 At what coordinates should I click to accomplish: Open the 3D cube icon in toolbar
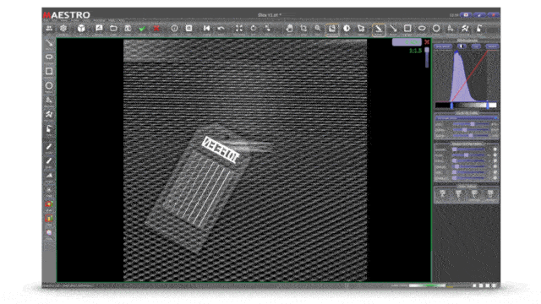pyautogui.click(x=81, y=28)
